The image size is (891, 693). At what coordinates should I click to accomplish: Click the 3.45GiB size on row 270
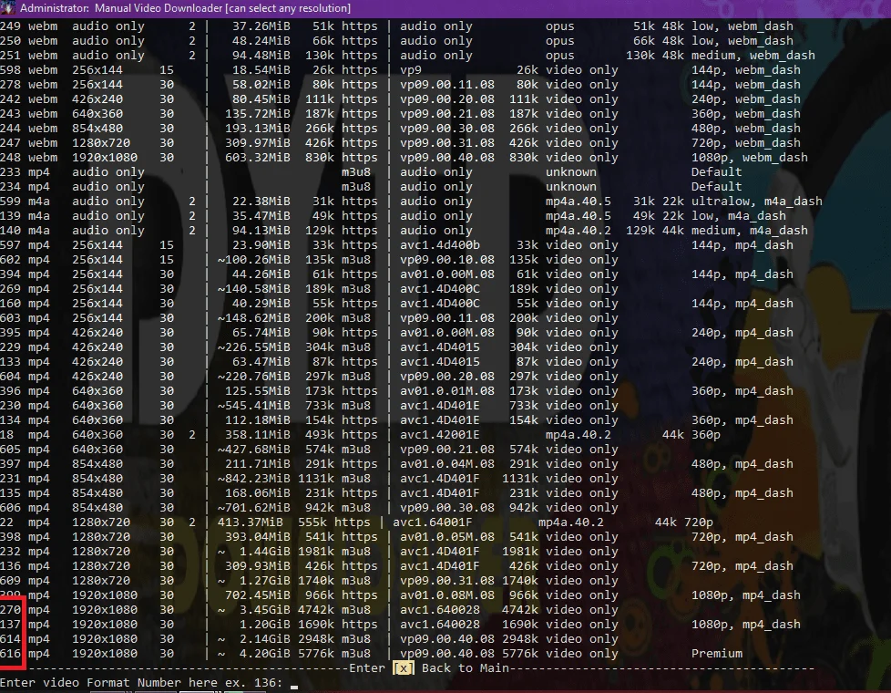[x=265, y=610]
